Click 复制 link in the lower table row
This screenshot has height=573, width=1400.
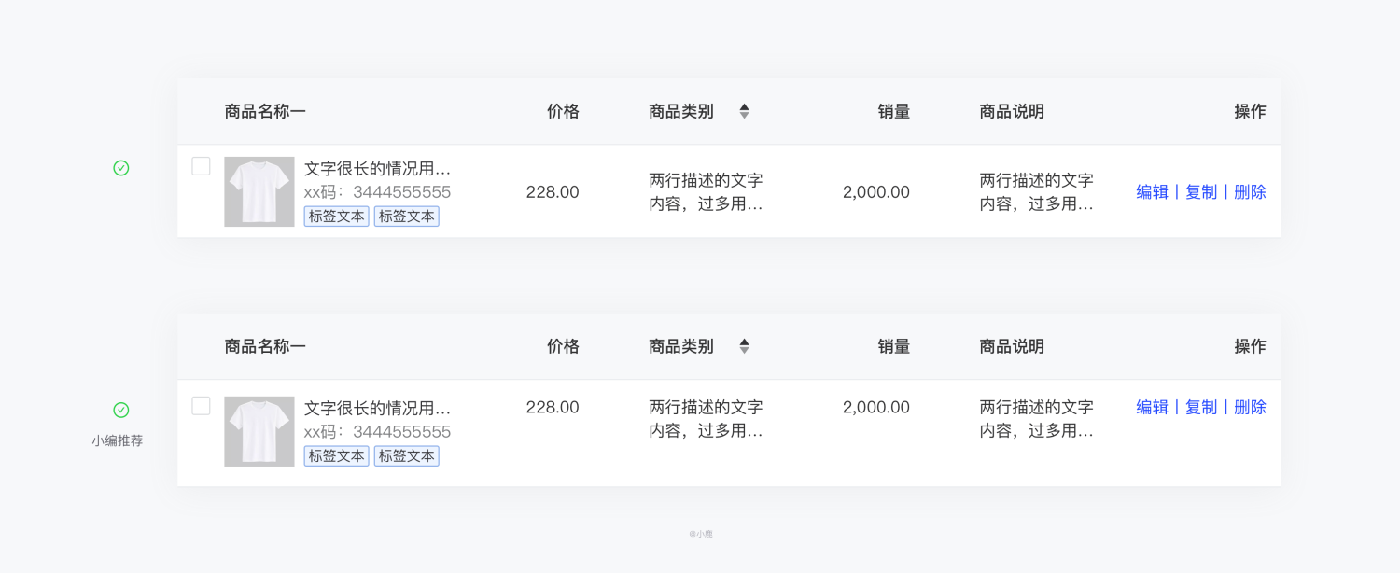click(1201, 407)
